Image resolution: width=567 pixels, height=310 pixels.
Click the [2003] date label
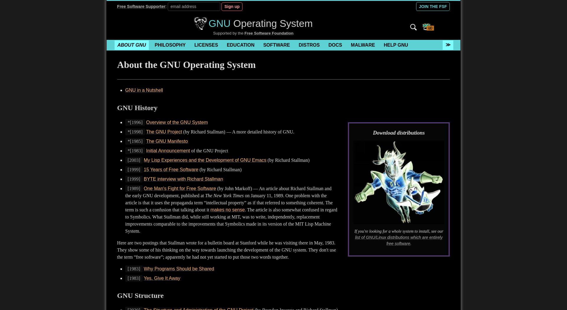pos(134,160)
